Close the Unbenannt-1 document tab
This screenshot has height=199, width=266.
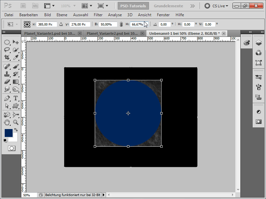224,33
